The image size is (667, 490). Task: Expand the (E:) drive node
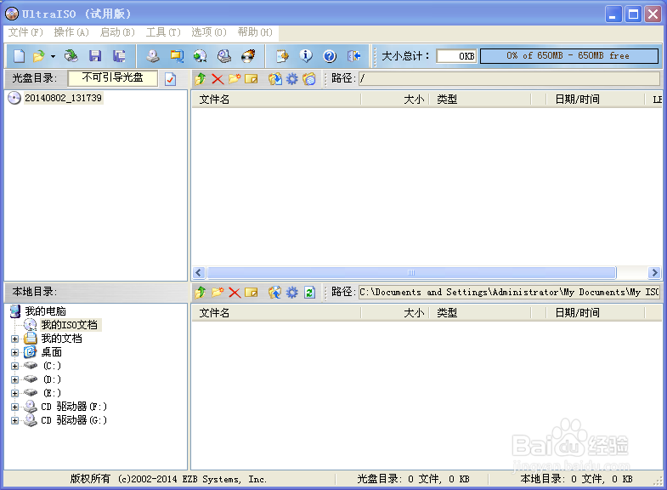15,393
